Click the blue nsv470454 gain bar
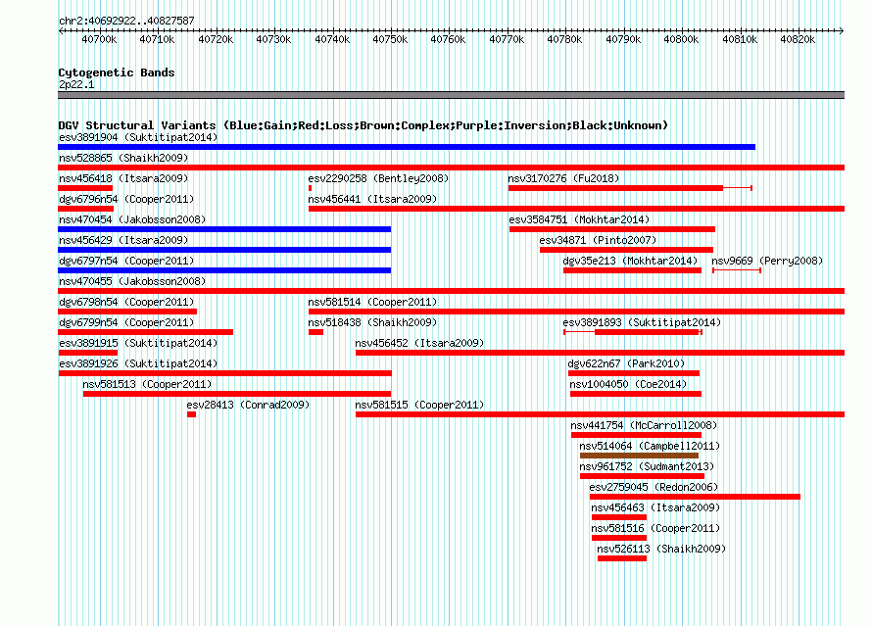 224,229
